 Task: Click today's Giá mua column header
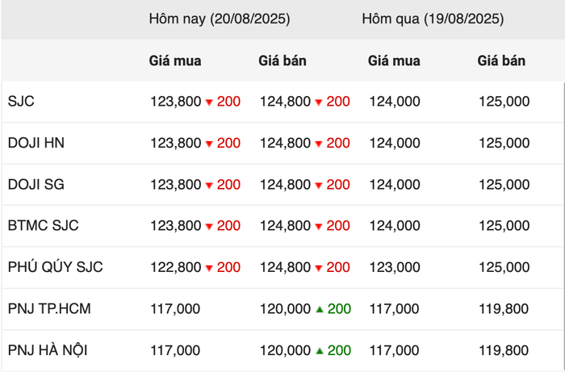pos(175,61)
